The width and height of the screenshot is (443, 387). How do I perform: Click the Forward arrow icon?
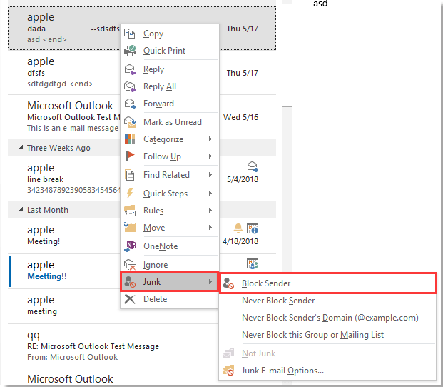tap(130, 104)
